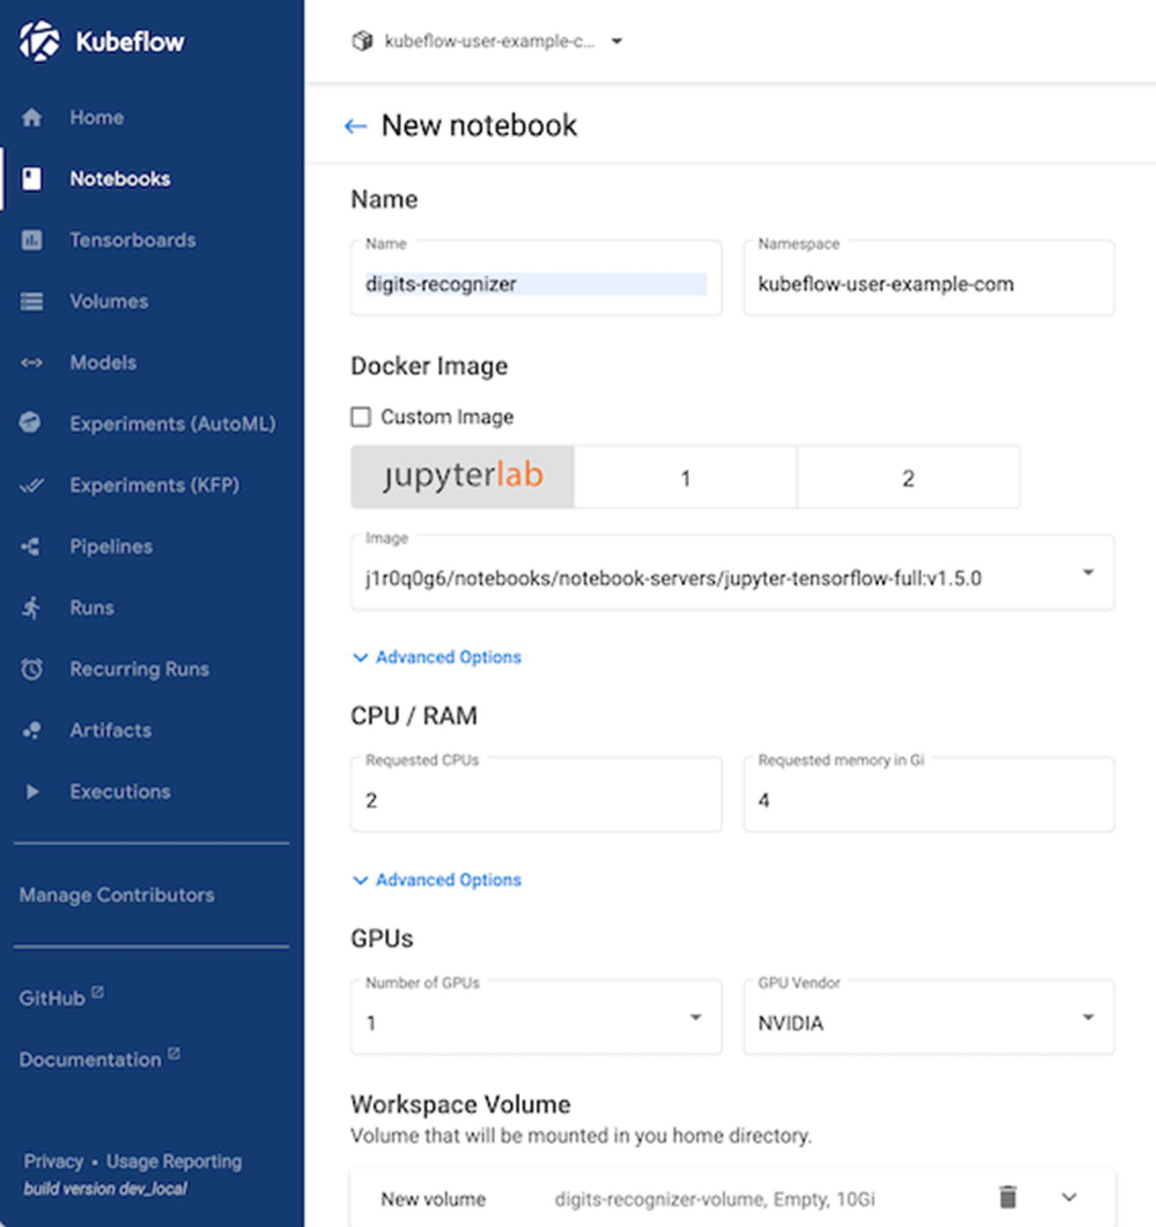Open the Documentation link
This screenshot has width=1156, height=1227.
[x=90, y=1060]
